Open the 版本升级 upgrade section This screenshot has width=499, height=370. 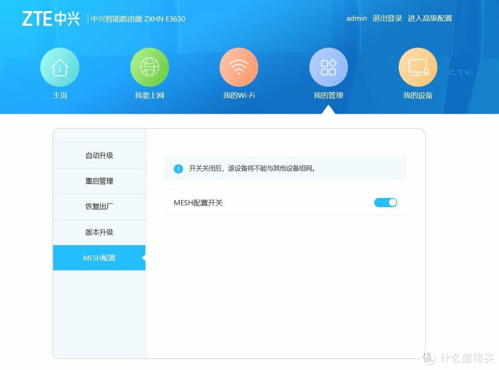[99, 232]
